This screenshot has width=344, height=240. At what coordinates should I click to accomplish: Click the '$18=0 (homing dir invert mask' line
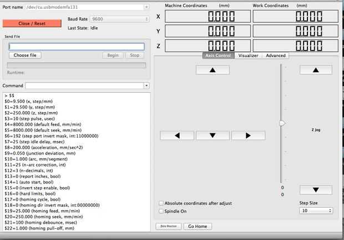pos(52,205)
